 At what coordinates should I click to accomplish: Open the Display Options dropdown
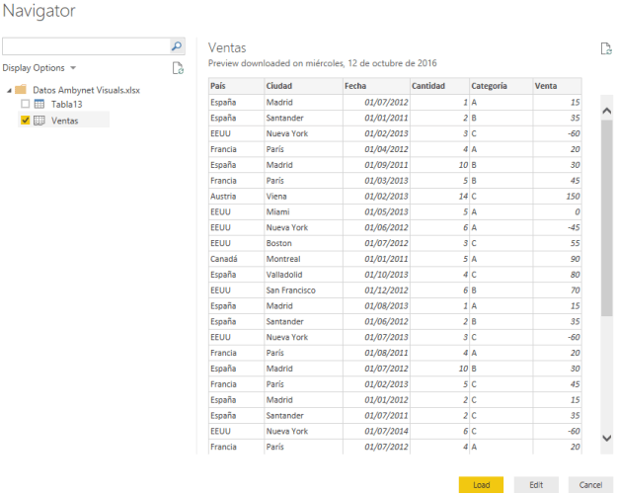point(39,68)
